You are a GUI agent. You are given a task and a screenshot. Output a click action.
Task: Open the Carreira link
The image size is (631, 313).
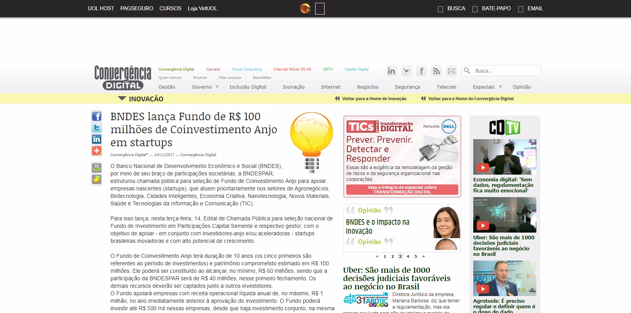point(213,69)
